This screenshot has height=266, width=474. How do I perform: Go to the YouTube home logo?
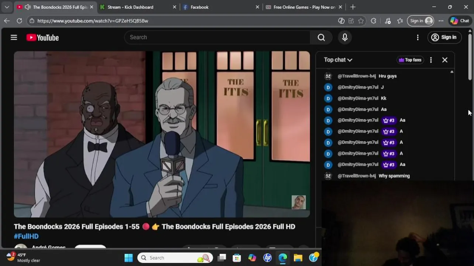click(x=42, y=38)
